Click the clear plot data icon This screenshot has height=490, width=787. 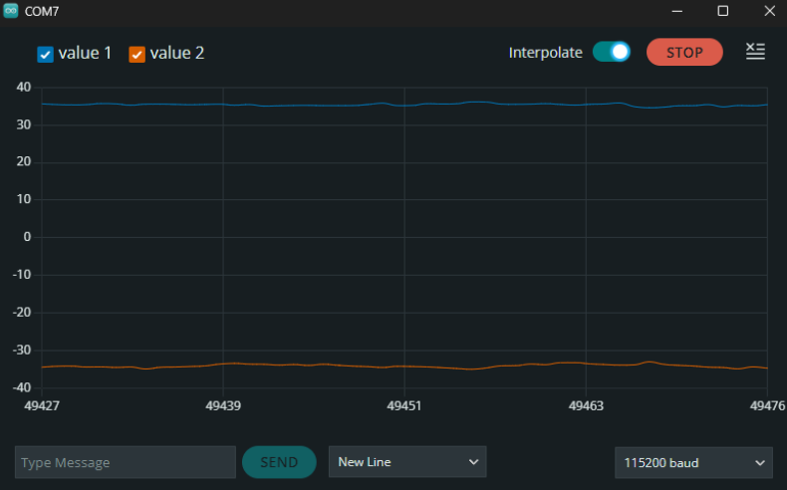(755, 52)
